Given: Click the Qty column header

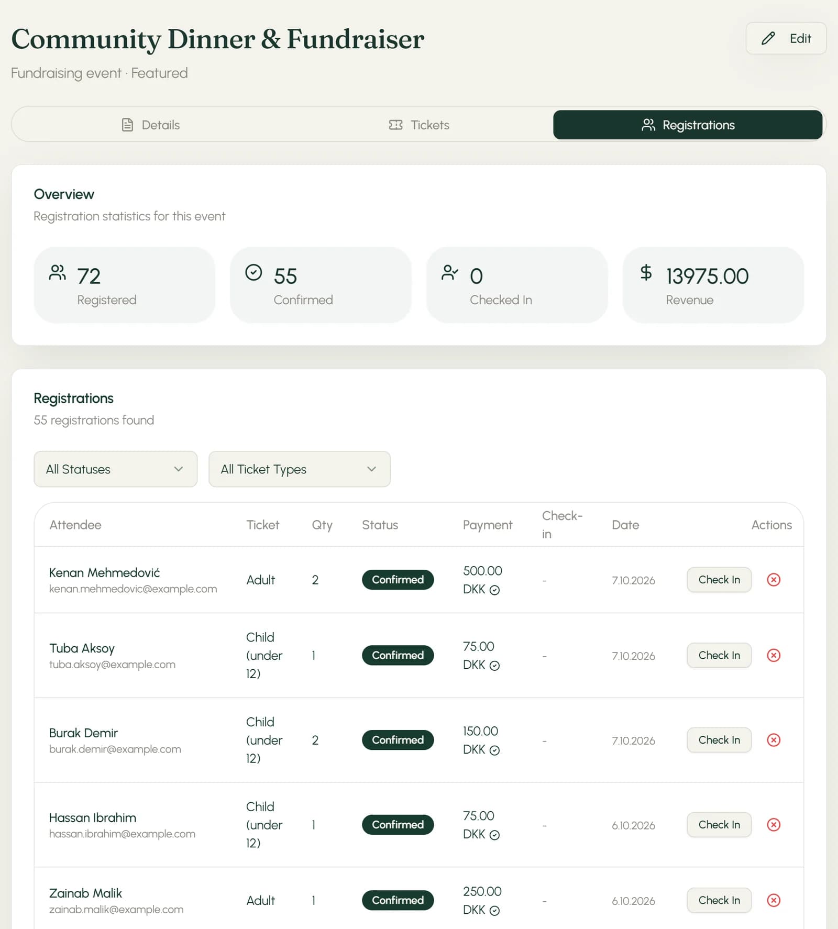Looking at the screenshot, I should [x=322, y=525].
